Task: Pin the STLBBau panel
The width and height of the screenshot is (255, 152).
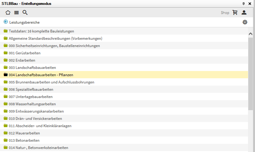Action: click(x=243, y=4)
